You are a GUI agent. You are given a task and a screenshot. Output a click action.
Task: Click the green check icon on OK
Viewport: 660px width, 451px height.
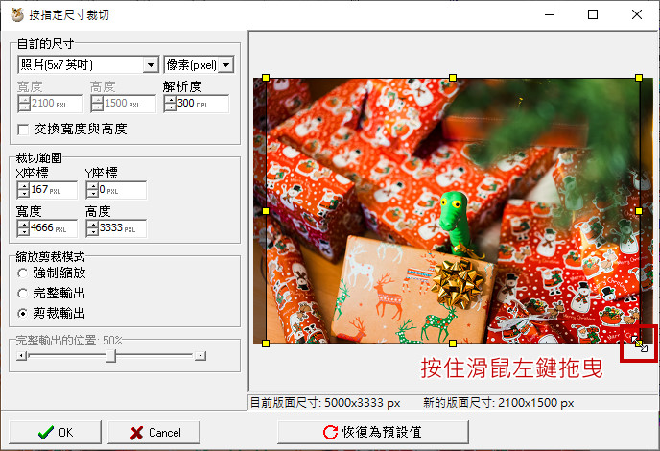point(45,432)
